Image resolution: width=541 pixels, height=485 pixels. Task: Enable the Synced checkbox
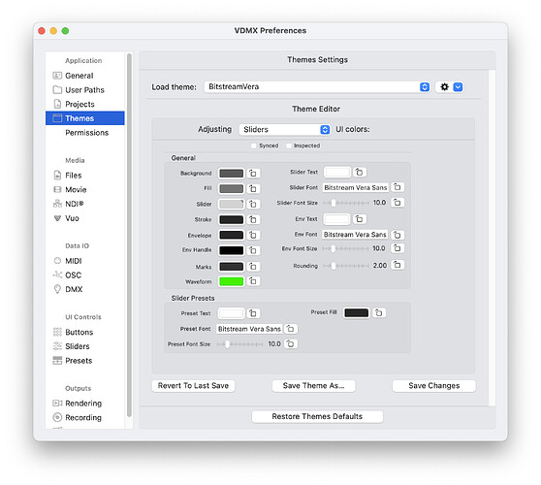(253, 145)
